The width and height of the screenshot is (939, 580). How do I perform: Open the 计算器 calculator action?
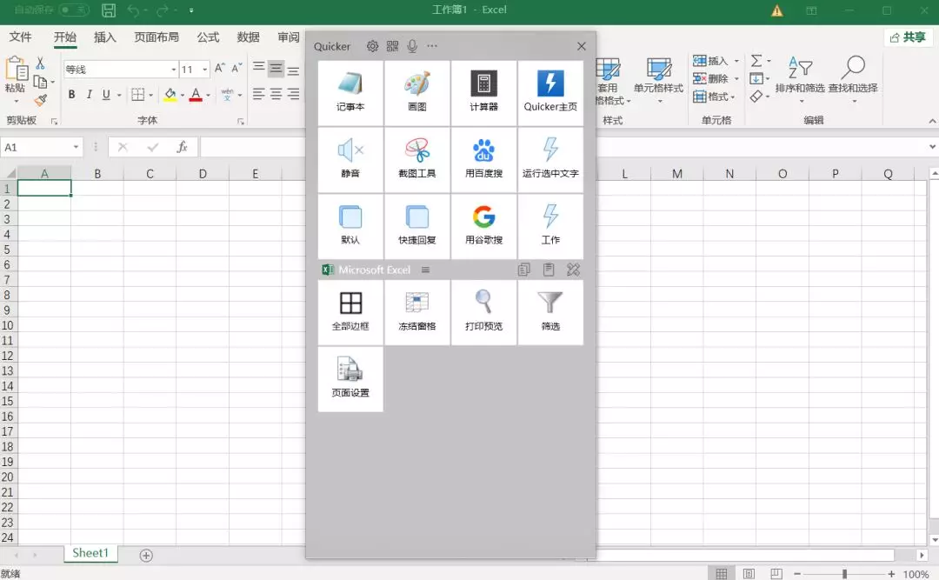(x=483, y=93)
